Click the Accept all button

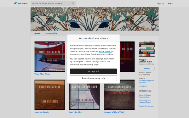(94, 71)
